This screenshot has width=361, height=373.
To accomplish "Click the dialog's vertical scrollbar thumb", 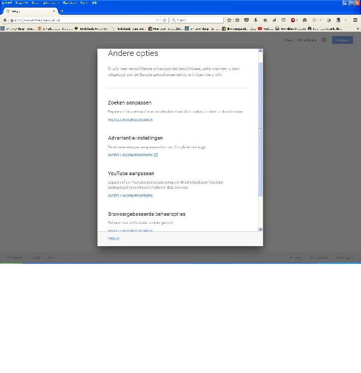I will [260, 129].
